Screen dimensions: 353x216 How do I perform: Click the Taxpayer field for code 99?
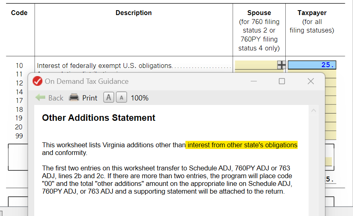coord(331,135)
